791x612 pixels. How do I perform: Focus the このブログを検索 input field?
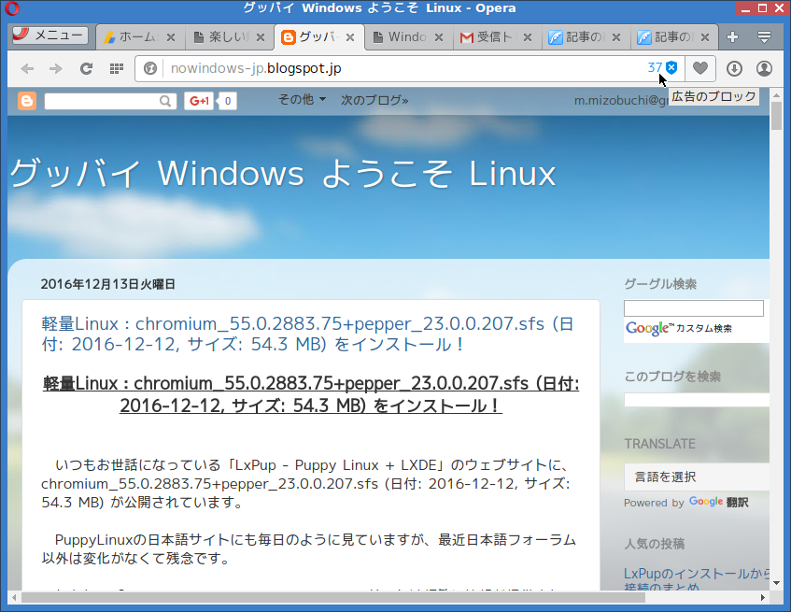[x=697, y=400]
